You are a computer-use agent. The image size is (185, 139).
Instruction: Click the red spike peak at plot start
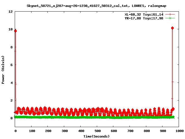click(15, 31)
